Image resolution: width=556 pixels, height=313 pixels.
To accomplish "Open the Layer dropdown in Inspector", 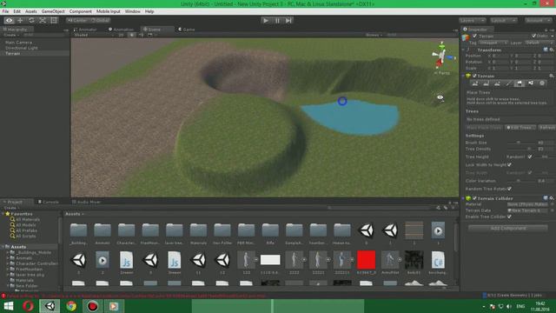I will [539, 43].
